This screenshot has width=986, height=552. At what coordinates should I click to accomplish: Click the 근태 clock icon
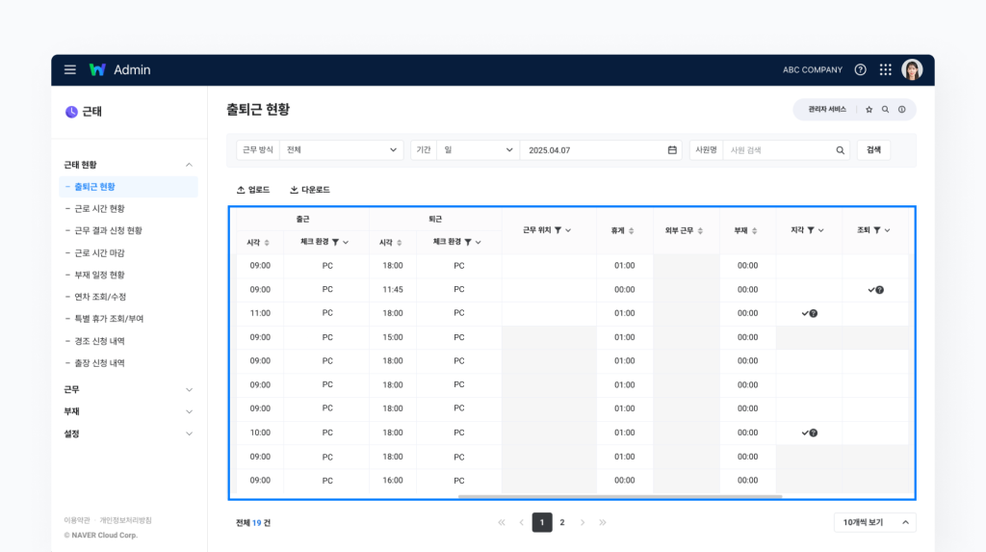click(71, 112)
